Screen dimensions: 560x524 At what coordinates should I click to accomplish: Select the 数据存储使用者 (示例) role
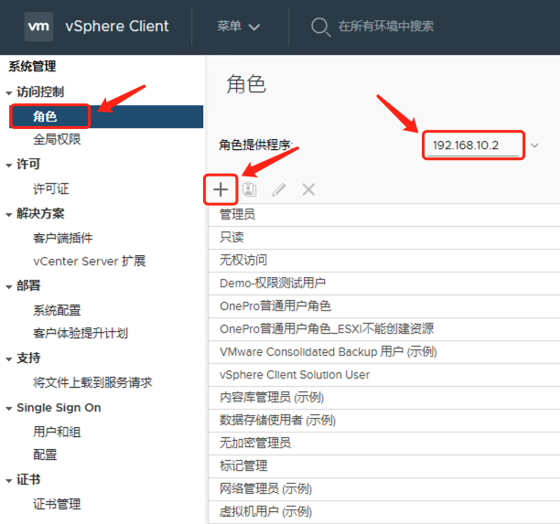click(384, 421)
